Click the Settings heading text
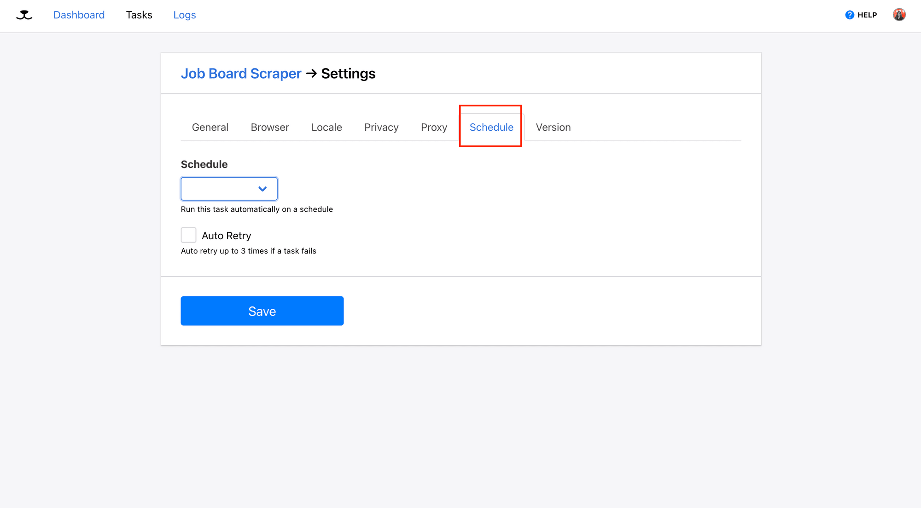 point(348,74)
